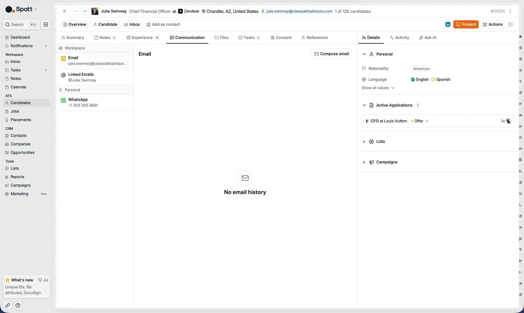Click Compose email button
Screen dimensions: 524x313
[331, 54]
